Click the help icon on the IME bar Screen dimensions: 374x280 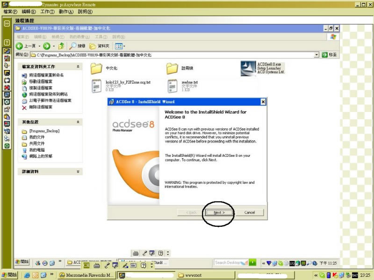(143, 265)
